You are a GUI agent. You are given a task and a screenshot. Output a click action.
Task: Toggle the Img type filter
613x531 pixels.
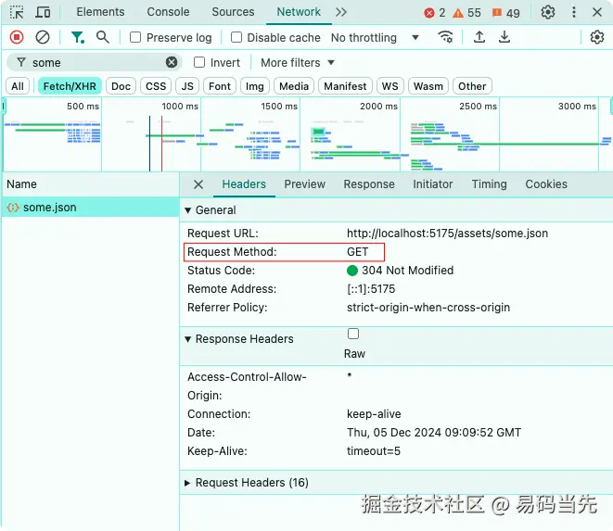254,86
